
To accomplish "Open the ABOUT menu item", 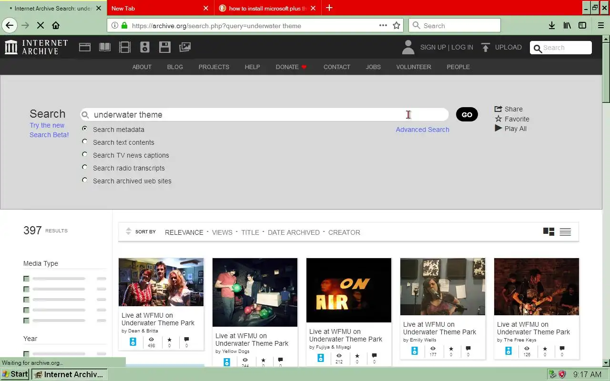I will pyautogui.click(x=142, y=67).
